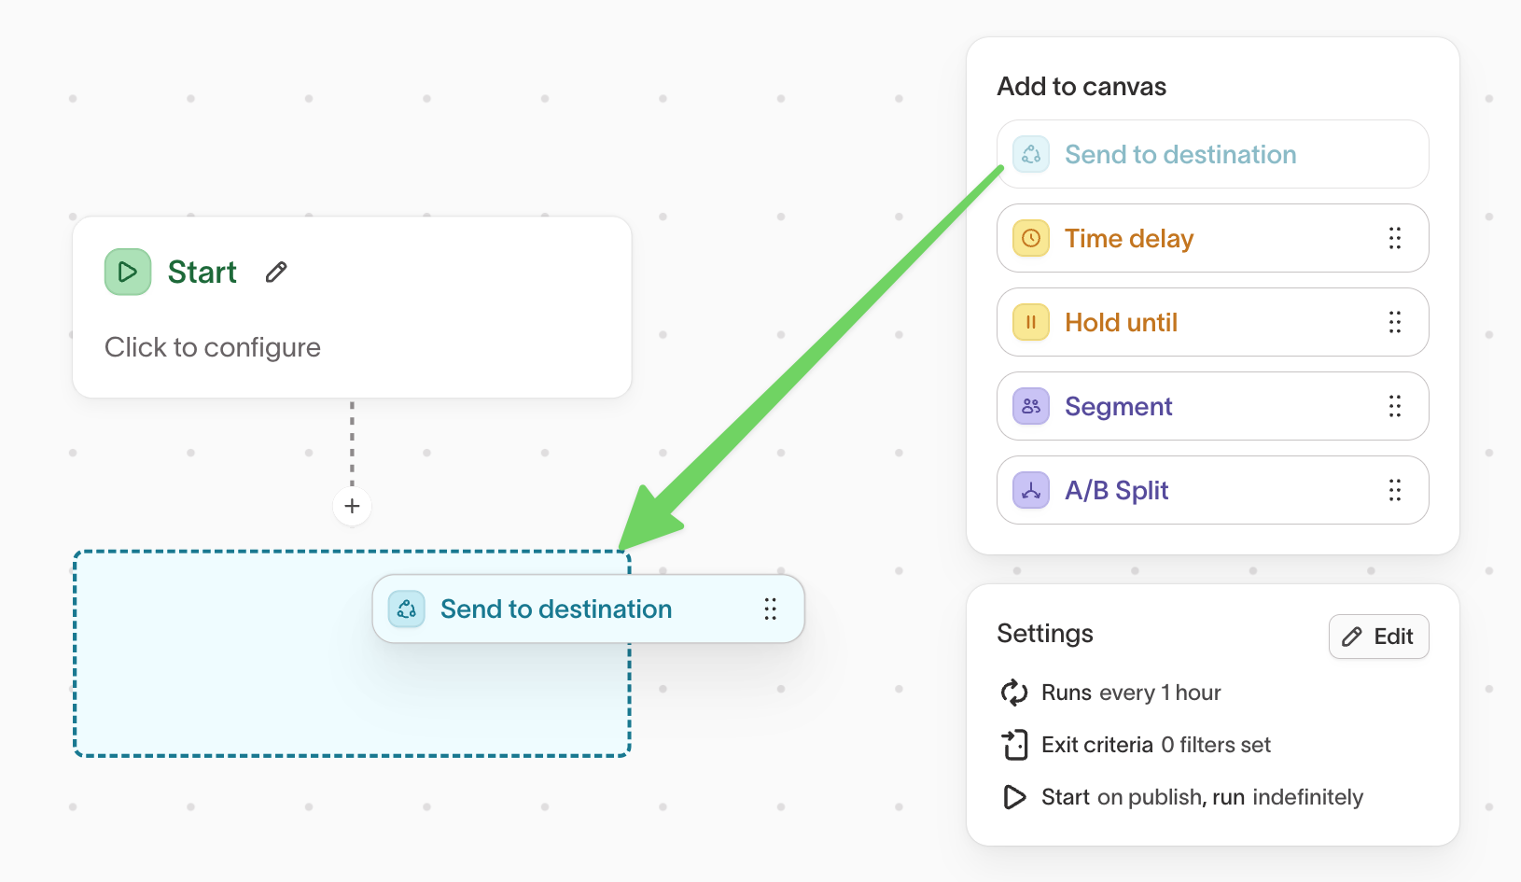Click the refresh icon beside Runs every 1 hour
This screenshot has width=1521, height=882.
tap(1014, 693)
